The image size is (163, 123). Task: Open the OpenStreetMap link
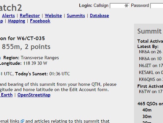(34, 95)
